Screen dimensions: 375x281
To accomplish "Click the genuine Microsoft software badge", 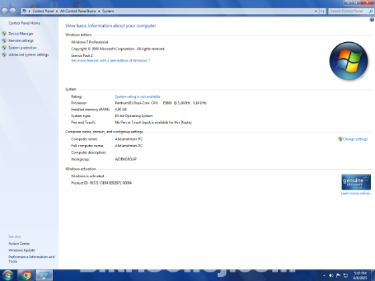I will click(356, 182).
